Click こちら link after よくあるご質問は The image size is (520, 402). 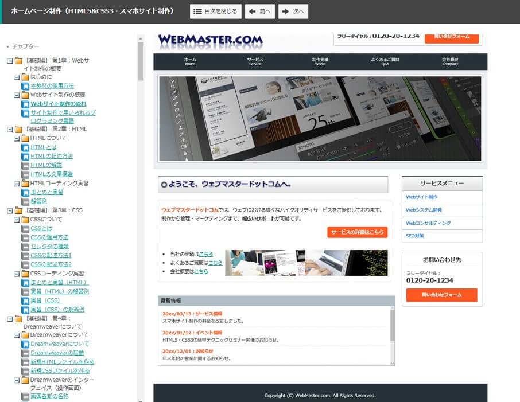coord(215,263)
